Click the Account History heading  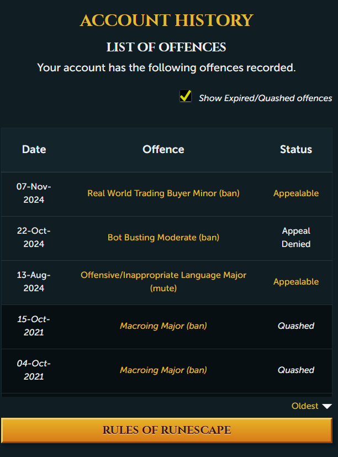(x=167, y=20)
